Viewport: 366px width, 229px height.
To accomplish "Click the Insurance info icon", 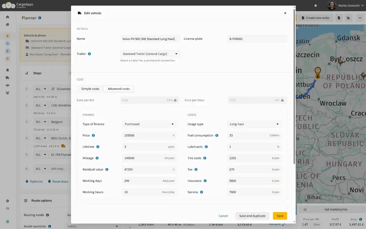I will (x=205, y=181).
